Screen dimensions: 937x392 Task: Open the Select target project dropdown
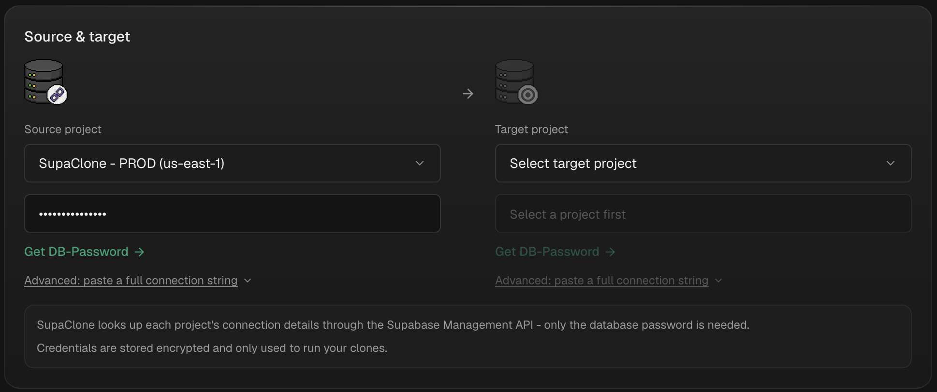click(703, 163)
